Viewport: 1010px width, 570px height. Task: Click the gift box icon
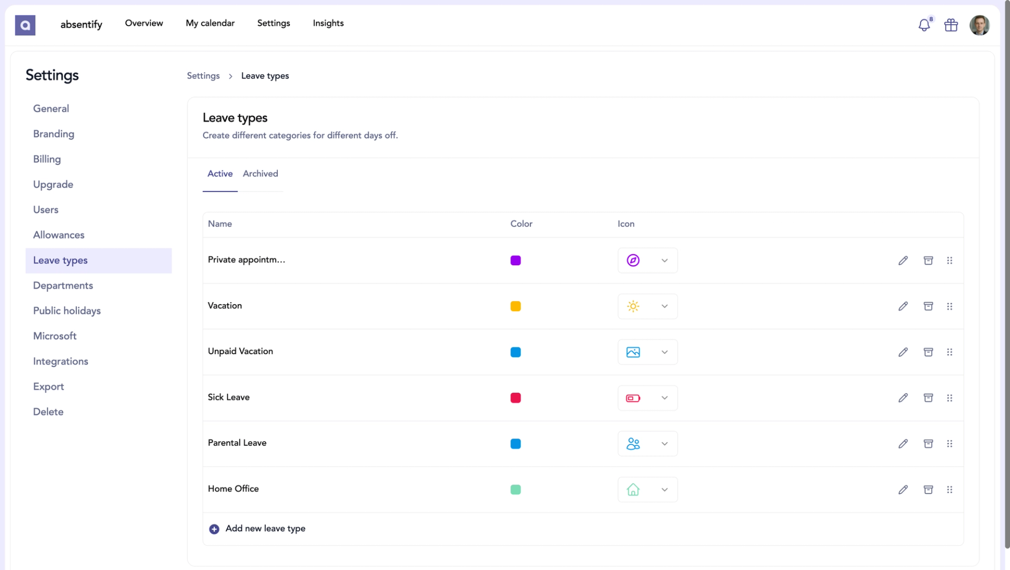point(951,25)
